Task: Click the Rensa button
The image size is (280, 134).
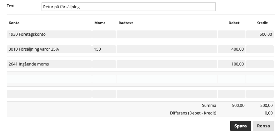Action: pyautogui.click(x=263, y=126)
